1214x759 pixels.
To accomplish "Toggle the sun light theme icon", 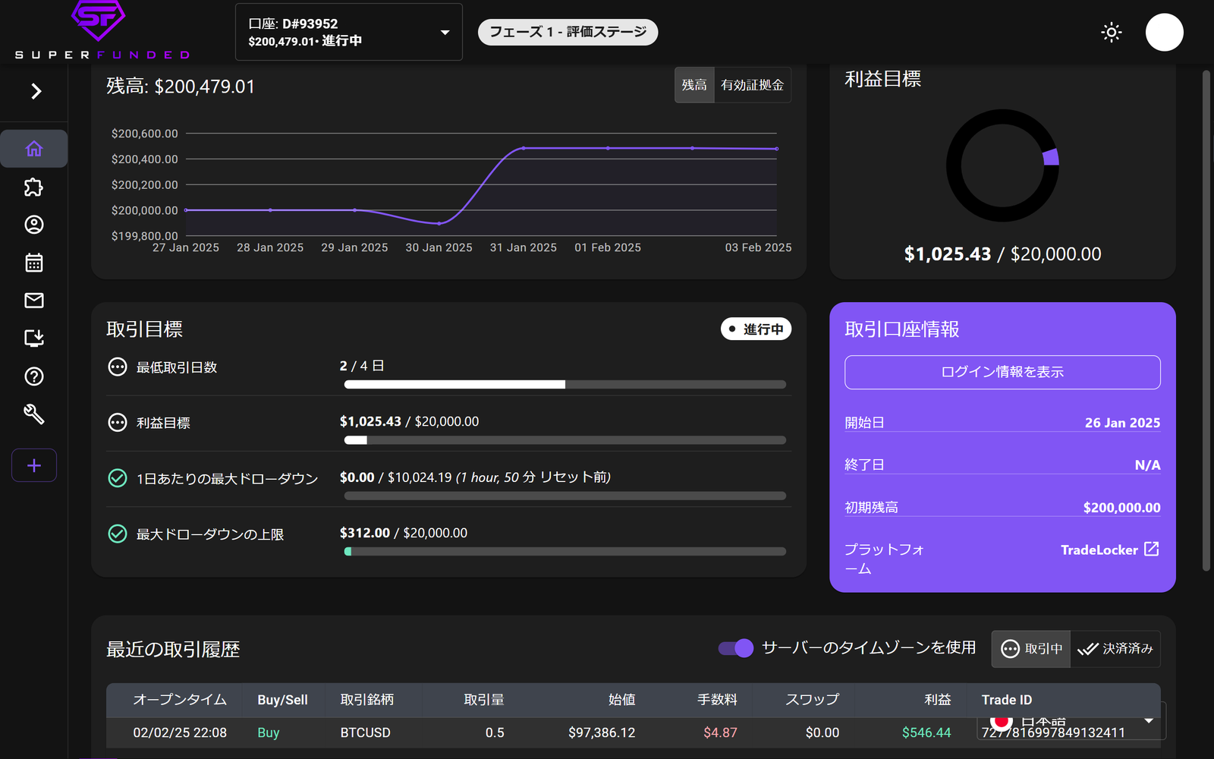I will [1112, 32].
